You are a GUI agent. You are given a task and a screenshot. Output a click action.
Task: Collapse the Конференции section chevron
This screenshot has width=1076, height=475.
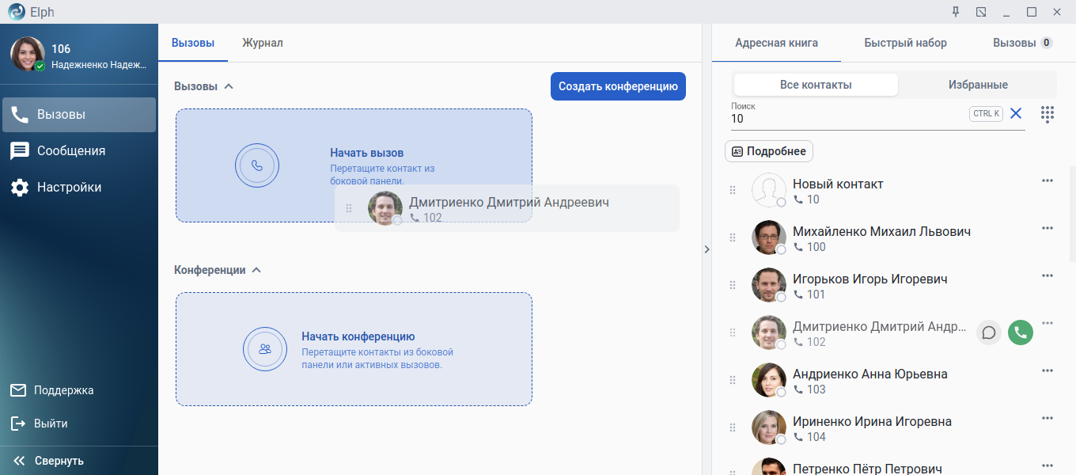click(256, 270)
